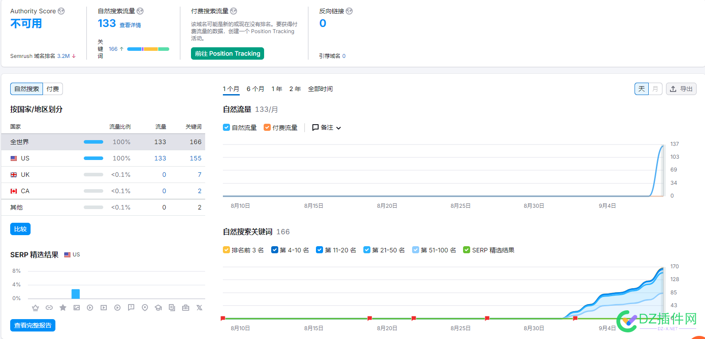Click the briefcase jobs SERP icon
705x339 pixels.
(x=186, y=308)
